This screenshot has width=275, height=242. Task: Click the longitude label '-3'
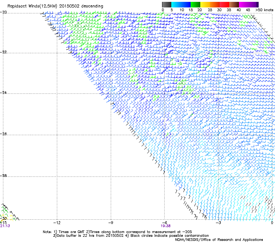tap(218, 223)
